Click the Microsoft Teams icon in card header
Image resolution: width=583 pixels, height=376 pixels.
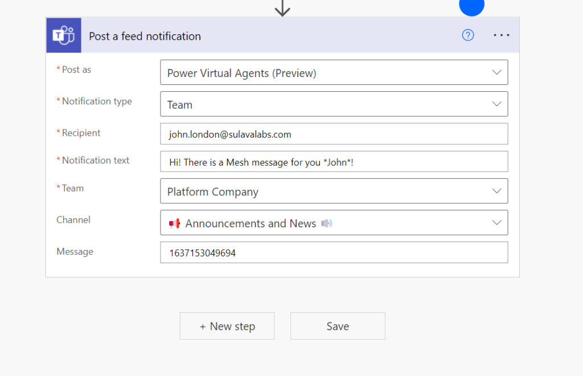[63, 35]
